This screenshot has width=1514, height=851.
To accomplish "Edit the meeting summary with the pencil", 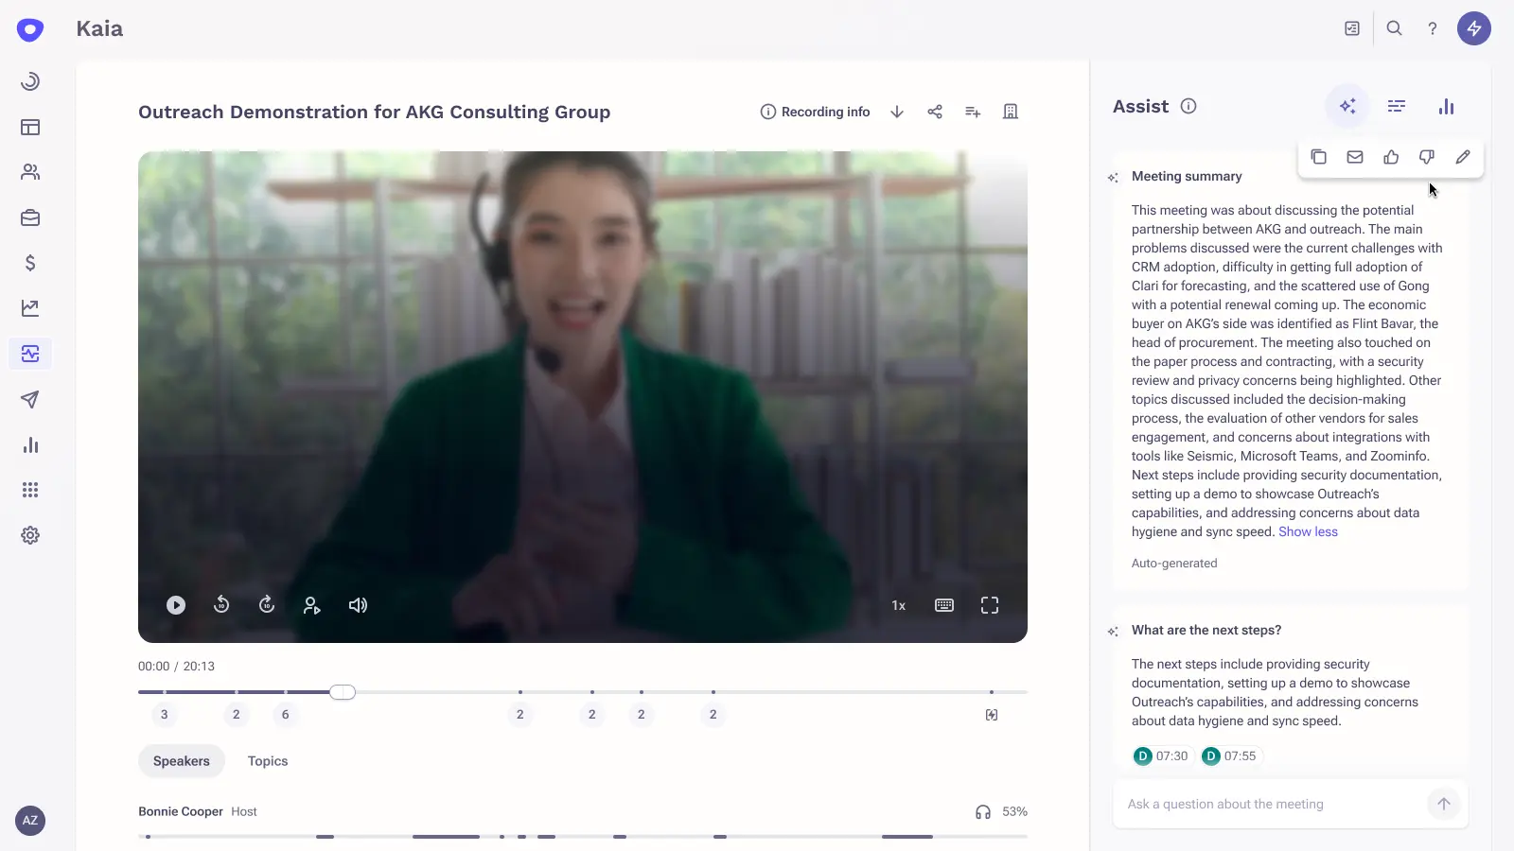I will [x=1463, y=157].
